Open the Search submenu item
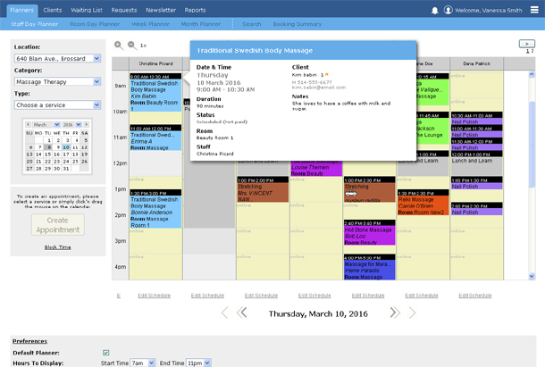Screen dimensions: 545x367 pyautogui.click(x=252, y=24)
